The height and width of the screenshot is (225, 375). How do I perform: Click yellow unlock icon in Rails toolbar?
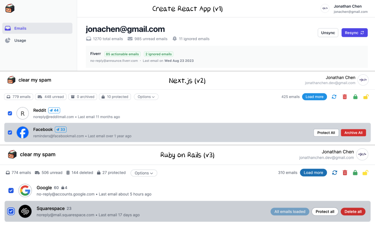(x=365, y=172)
